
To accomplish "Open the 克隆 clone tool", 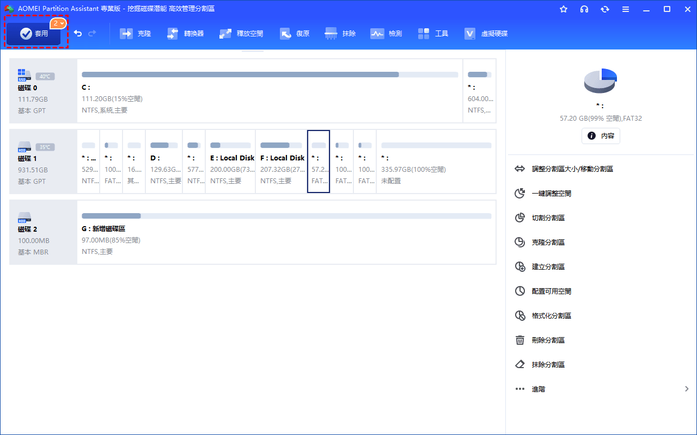I will coord(136,34).
